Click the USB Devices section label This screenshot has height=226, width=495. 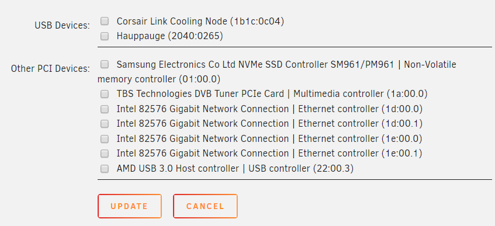pos(62,26)
